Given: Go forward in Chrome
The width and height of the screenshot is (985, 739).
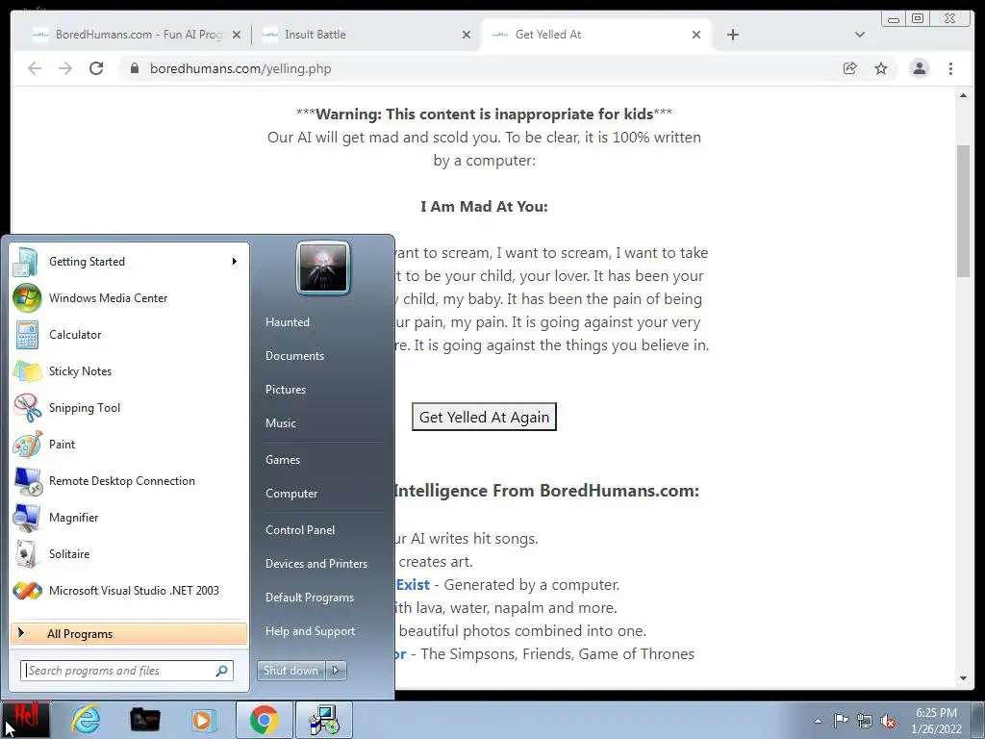Looking at the screenshot, I should [65, 68].
